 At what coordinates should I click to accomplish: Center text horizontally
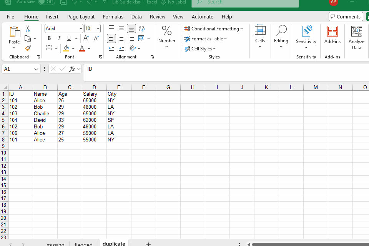pyautogui.click(x=121, y=38)
